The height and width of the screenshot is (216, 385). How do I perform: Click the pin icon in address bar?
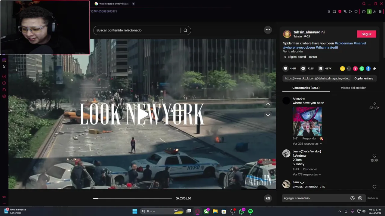tap(329, 11)
